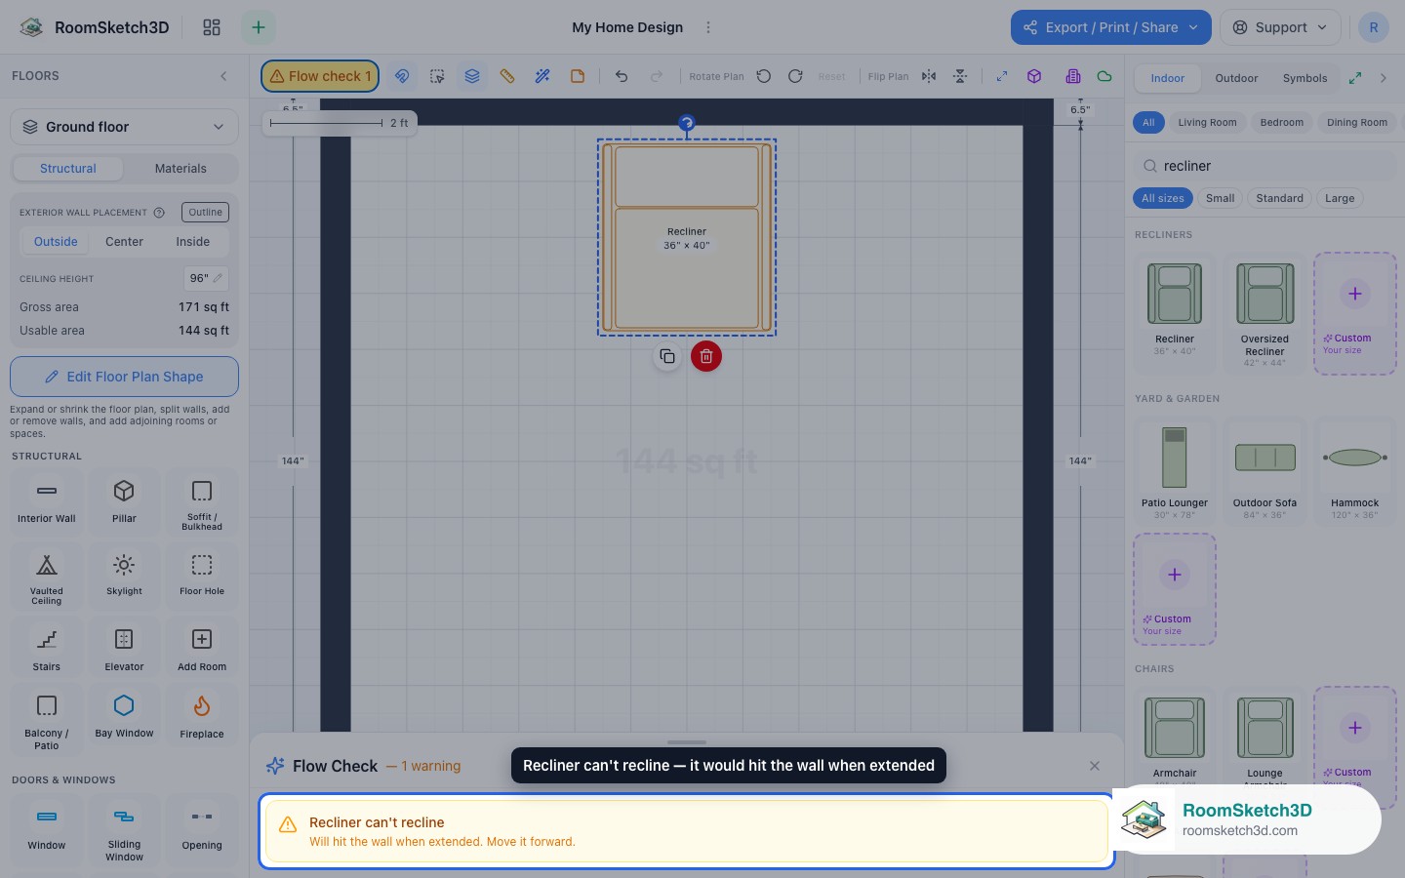Viewport: 1405px width, 878px height.
Task: Filter furniture by Large size
Action: 1340,198
